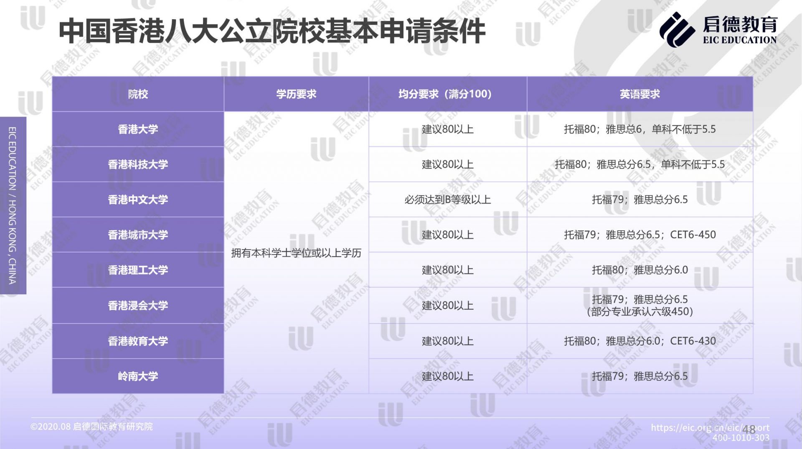Click the 香港科技大学 row cell
802x449 pixels.
click(x=138, y=164)
